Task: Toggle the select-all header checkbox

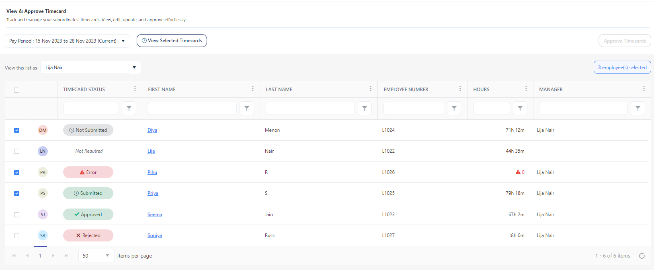Action: pos(16,90)
